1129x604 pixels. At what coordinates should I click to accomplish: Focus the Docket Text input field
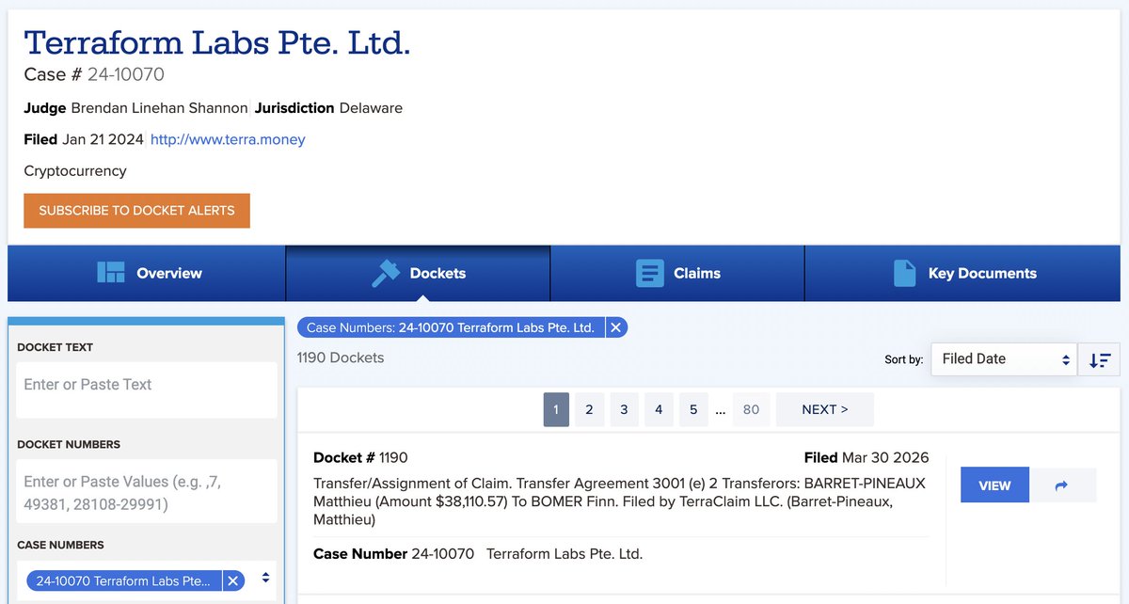click(x=147, y=390)
